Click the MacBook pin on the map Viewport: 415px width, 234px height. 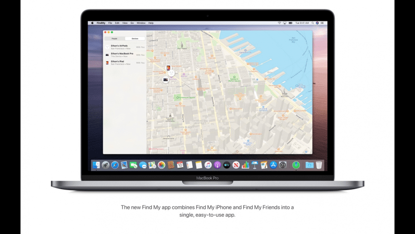point(166,79)
